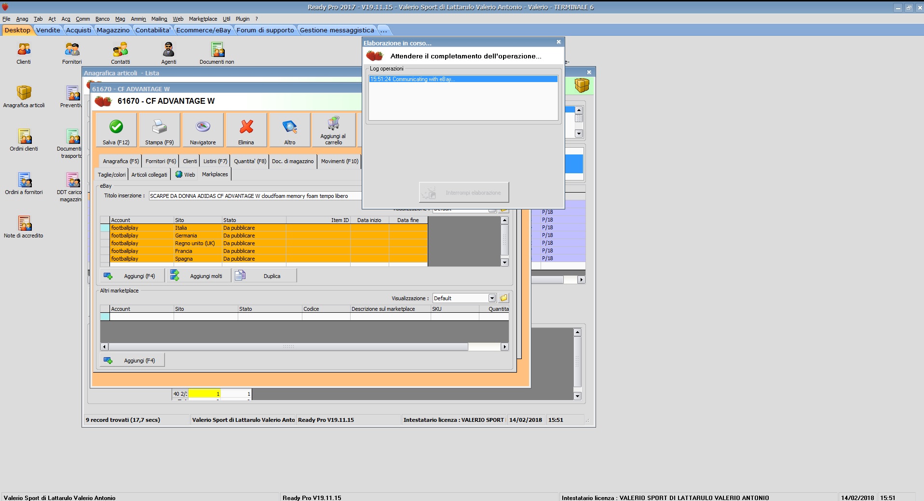This screenshot has height=501, width=924.
Task: Open the Note di accredito desktop icon
Action: tap(24, 227)
